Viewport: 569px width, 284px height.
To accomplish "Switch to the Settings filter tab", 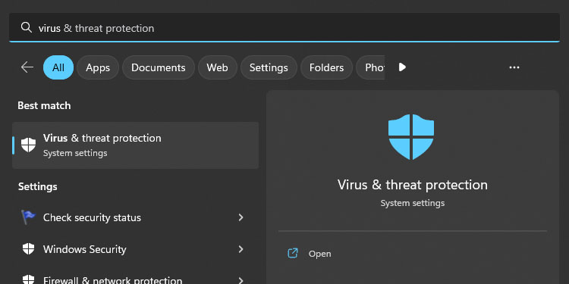I will [269, 67].
